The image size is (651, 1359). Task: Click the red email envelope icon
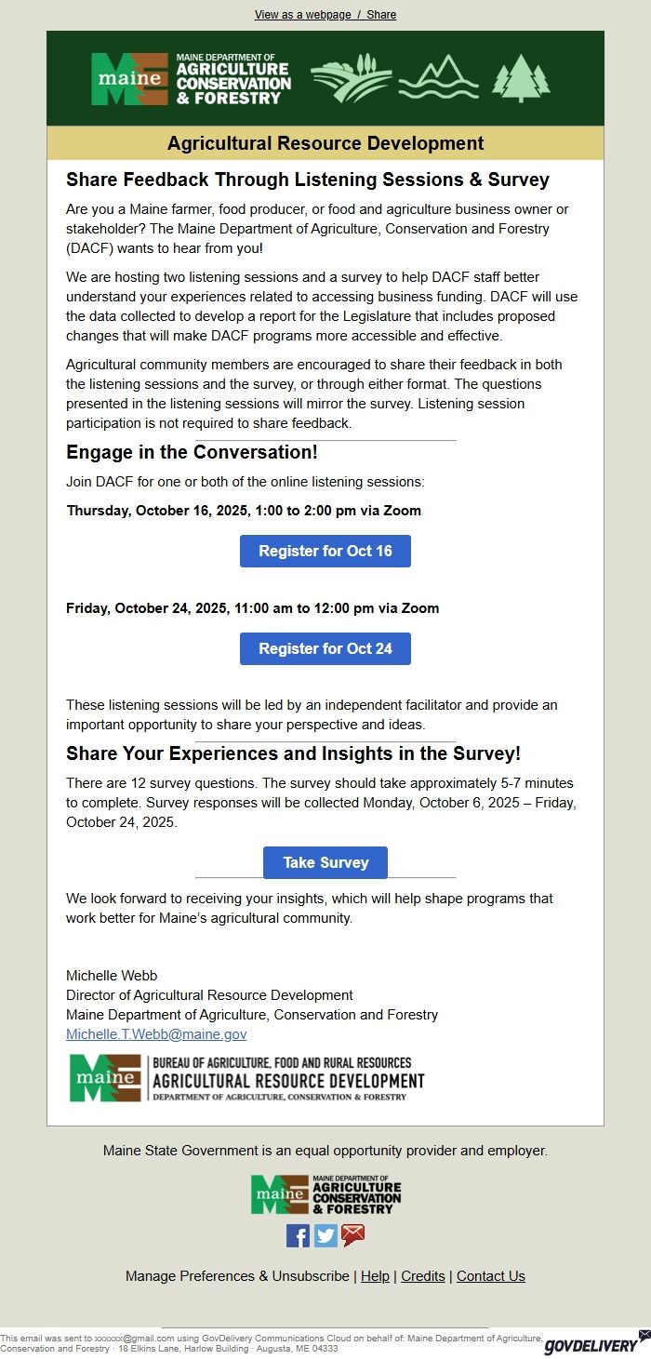[353, 1235]
